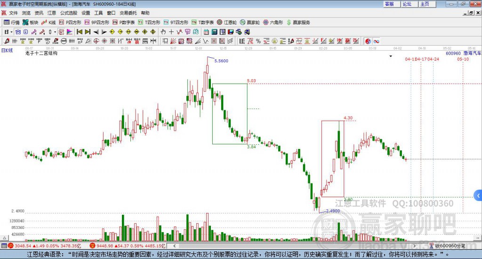Click the 客服 button in title bar

(391, 4)
